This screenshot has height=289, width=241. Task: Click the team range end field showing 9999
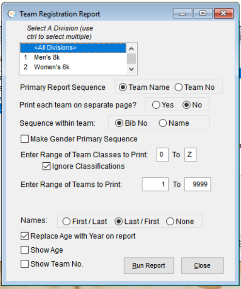point(197,184)
